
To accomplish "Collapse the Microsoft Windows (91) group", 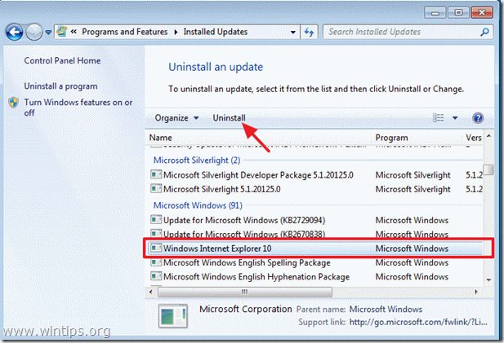I will coord(198,205).
